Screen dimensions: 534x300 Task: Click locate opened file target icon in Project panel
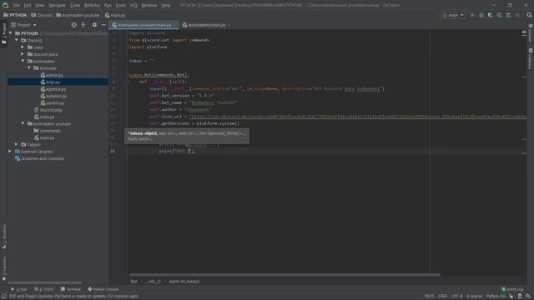(x=74, y=25)
